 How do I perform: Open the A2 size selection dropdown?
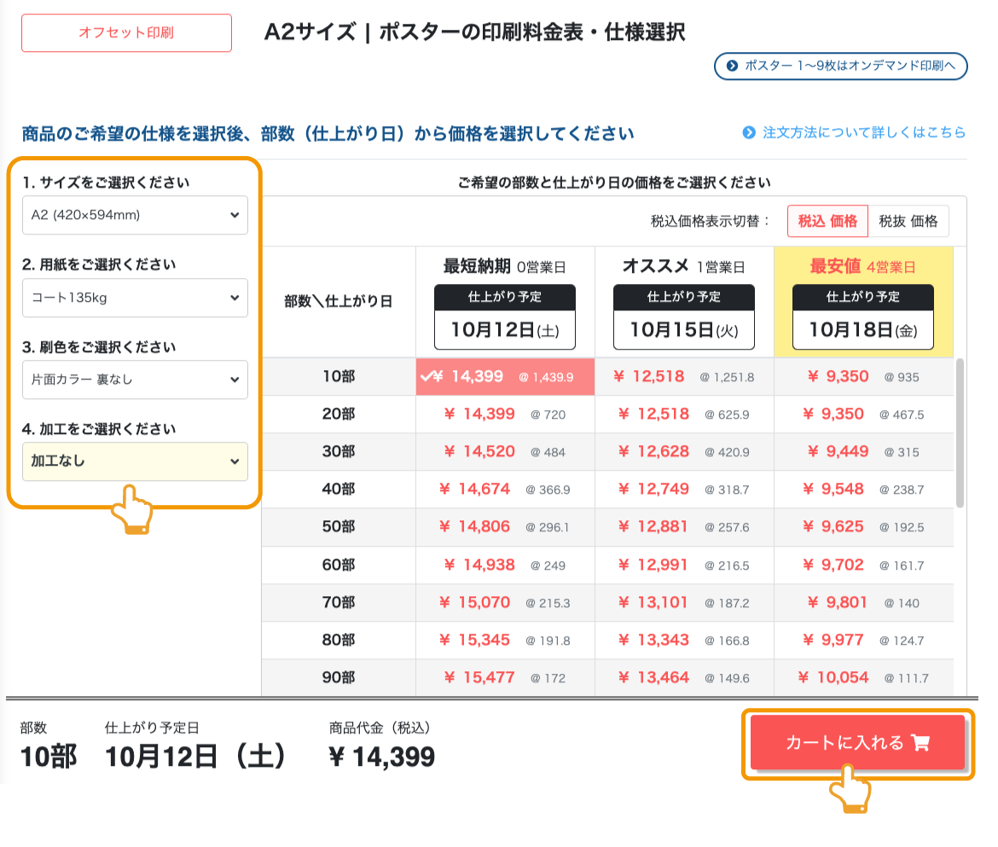coord(135,215)
